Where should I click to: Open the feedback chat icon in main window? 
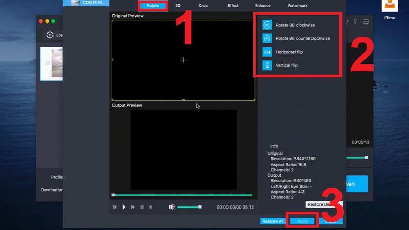pos(366,22)
